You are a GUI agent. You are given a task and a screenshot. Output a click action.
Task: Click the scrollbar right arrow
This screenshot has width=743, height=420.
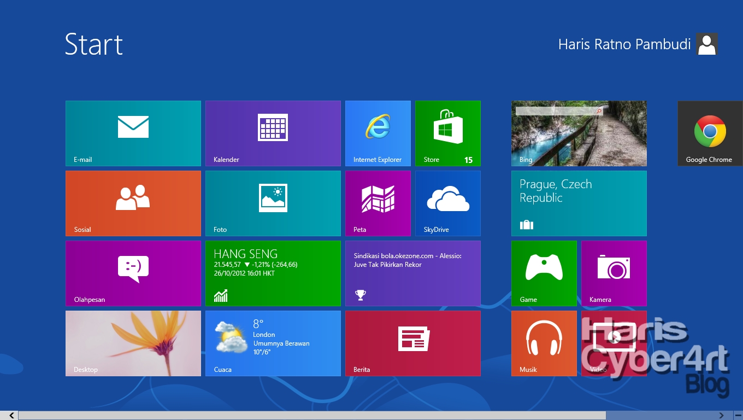point(721,416)
